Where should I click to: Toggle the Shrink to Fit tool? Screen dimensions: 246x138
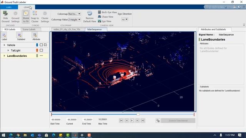tap(26, 16)
